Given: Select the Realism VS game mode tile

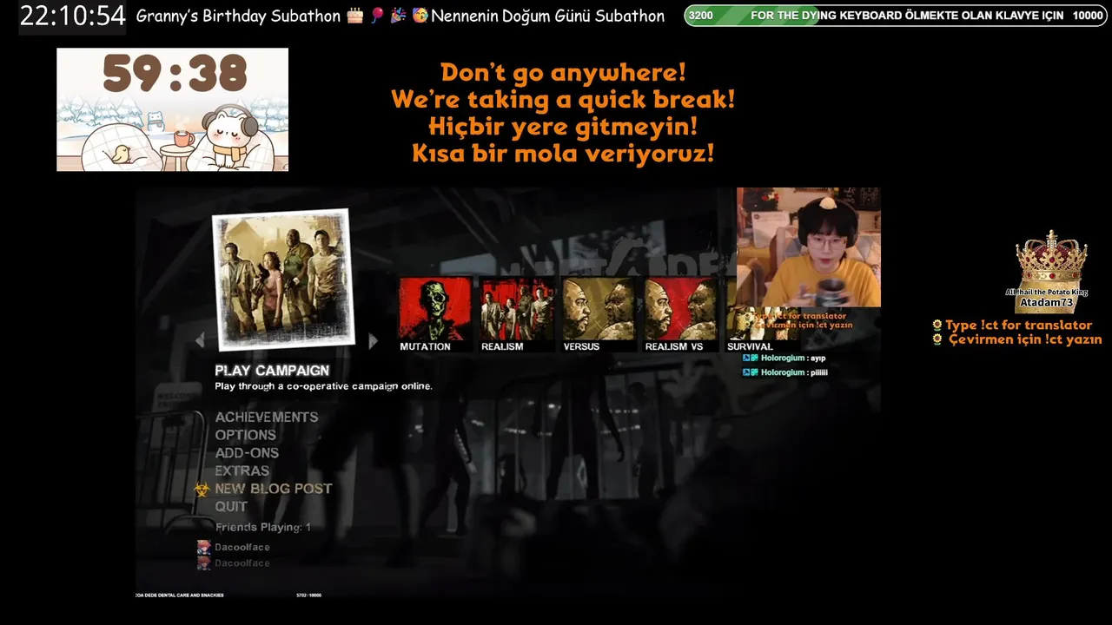Looking at the screenshot, I should (x=680, y=314).
